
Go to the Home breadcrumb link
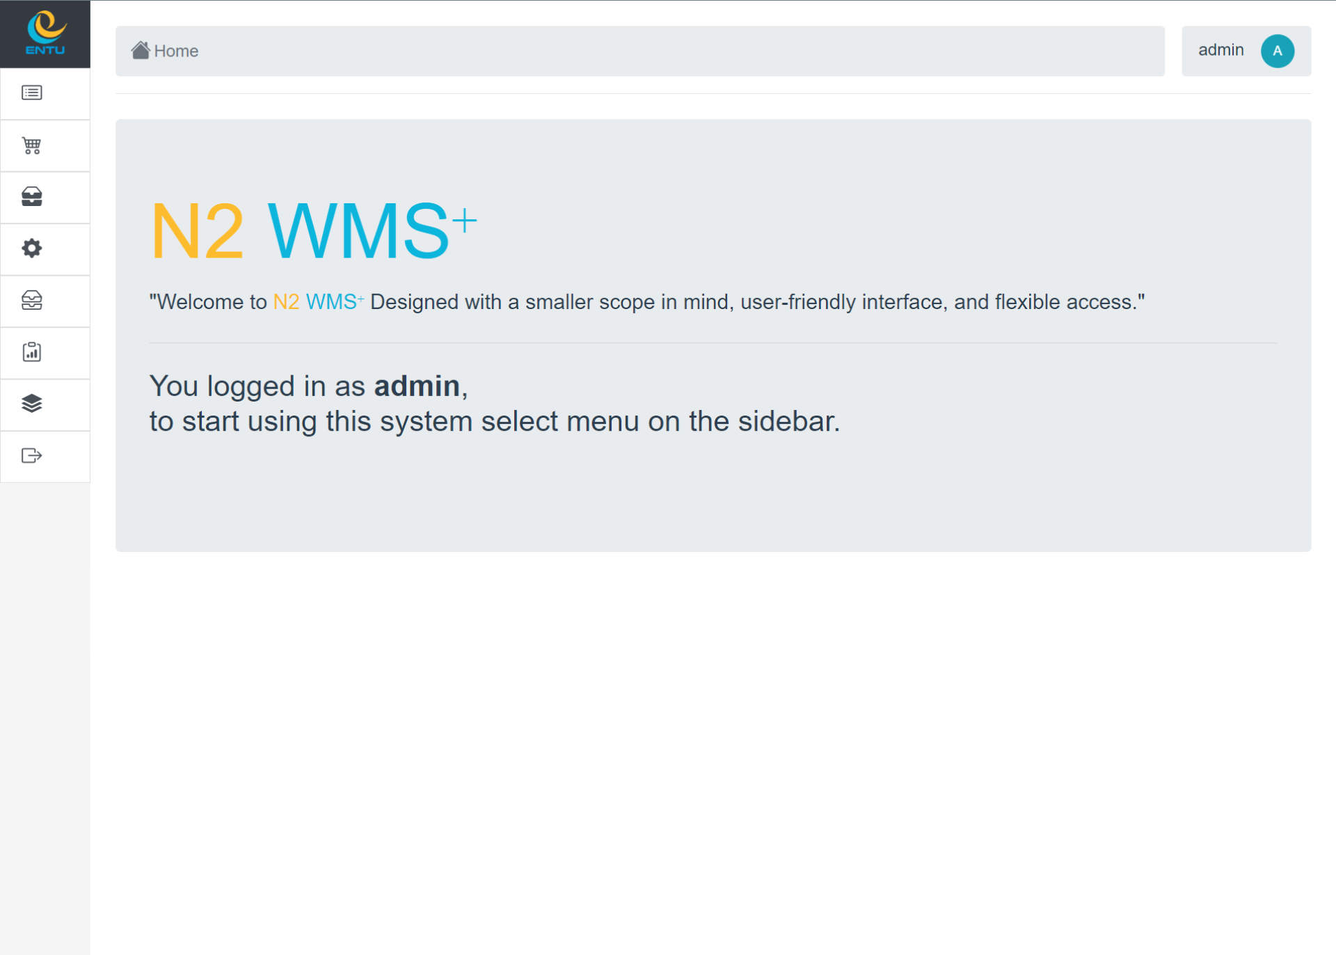point(176,51)
